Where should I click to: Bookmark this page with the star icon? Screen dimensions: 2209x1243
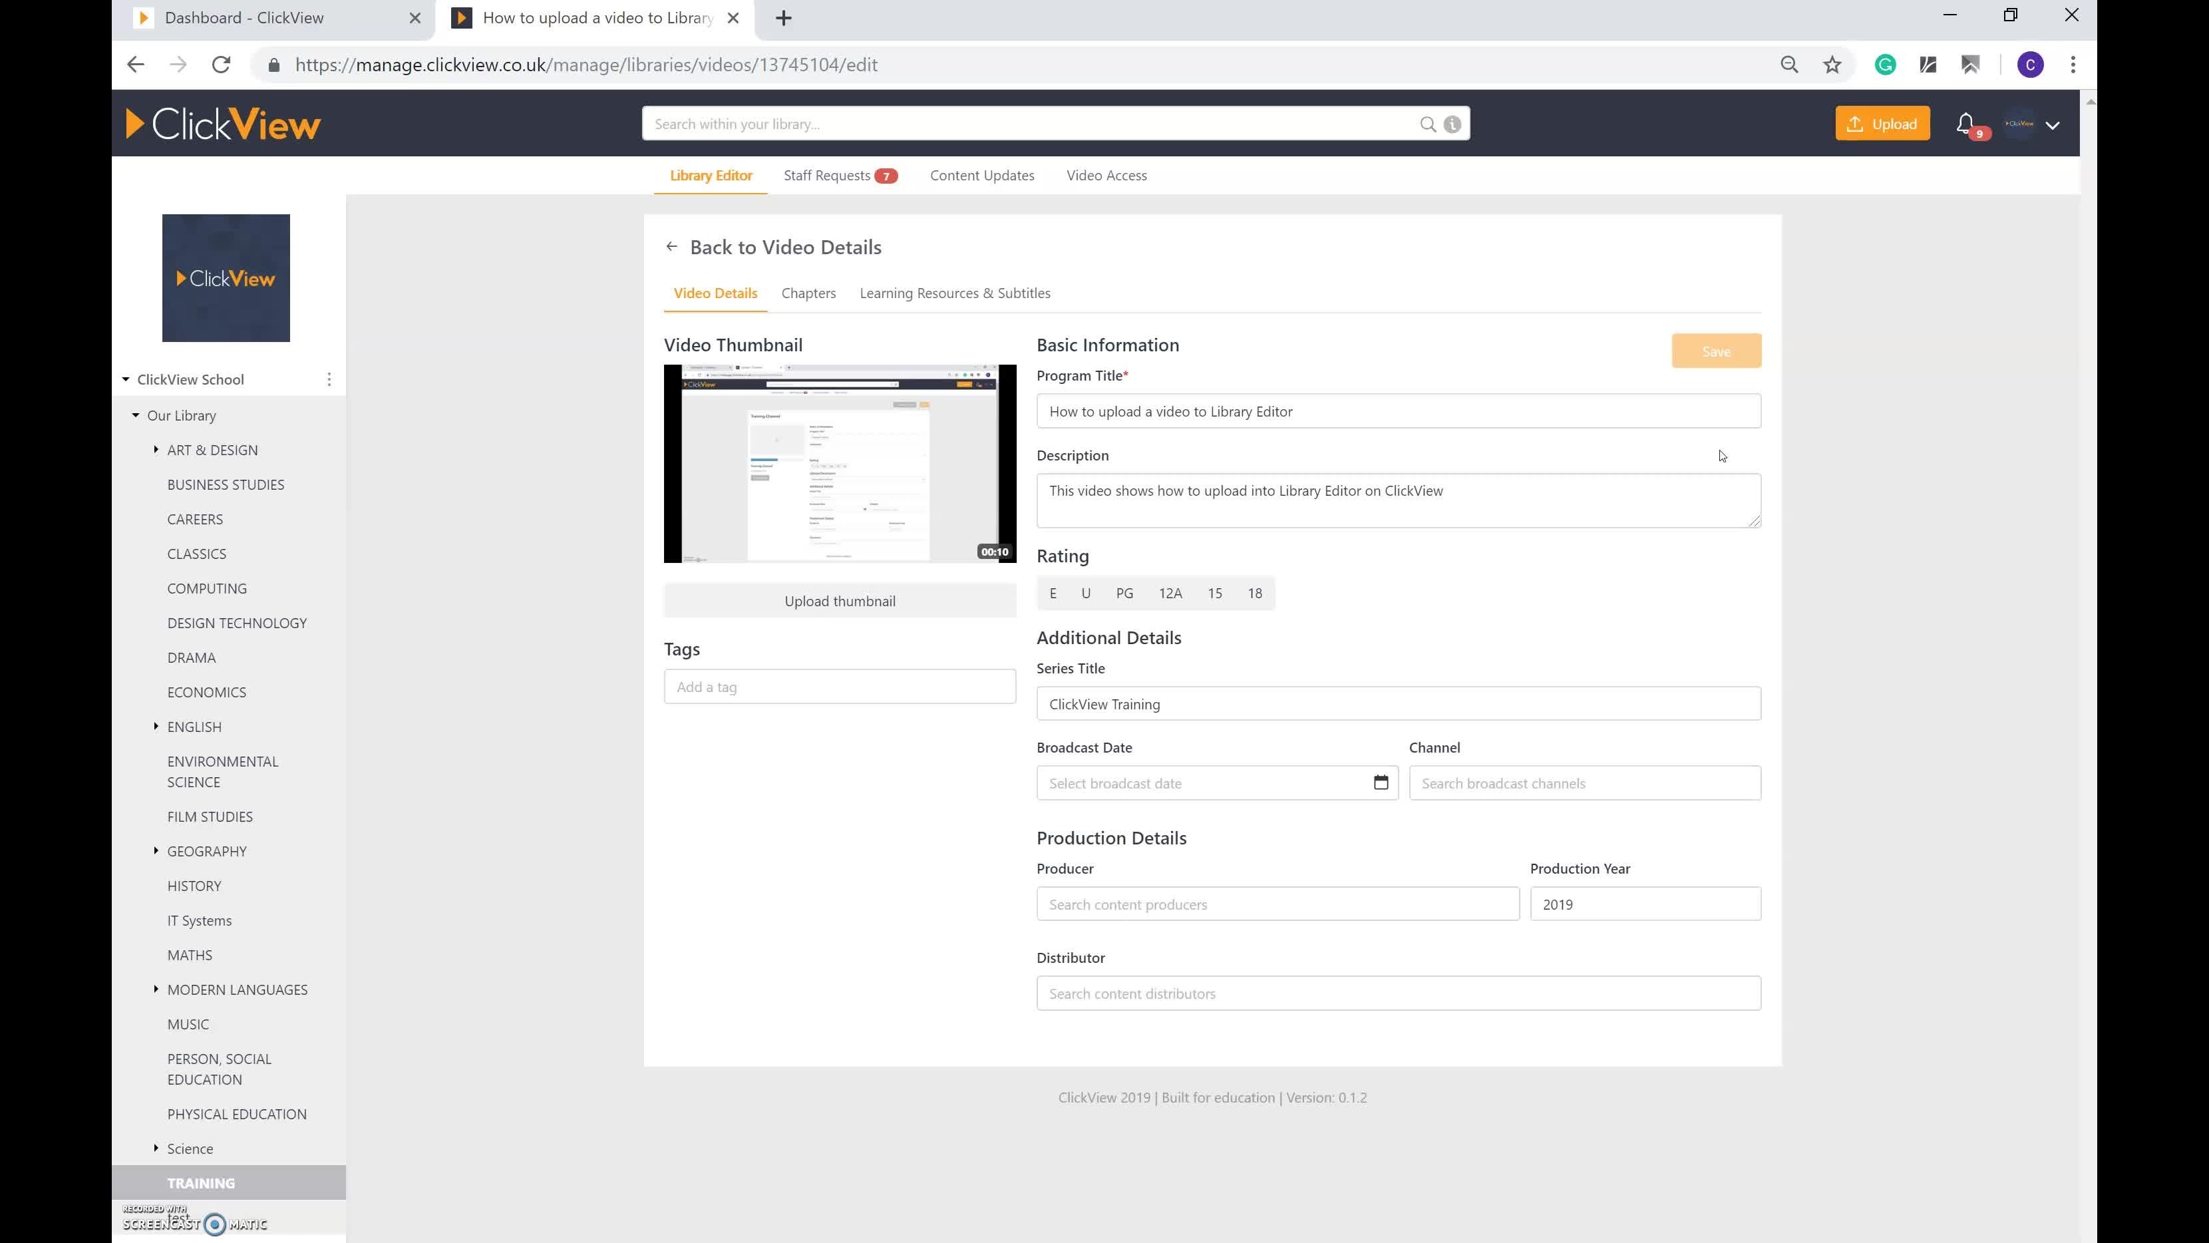pyautogui.click(x=1832, y=65)
